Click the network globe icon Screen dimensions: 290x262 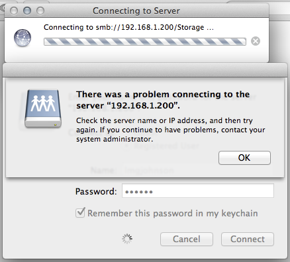click(23, 38)
